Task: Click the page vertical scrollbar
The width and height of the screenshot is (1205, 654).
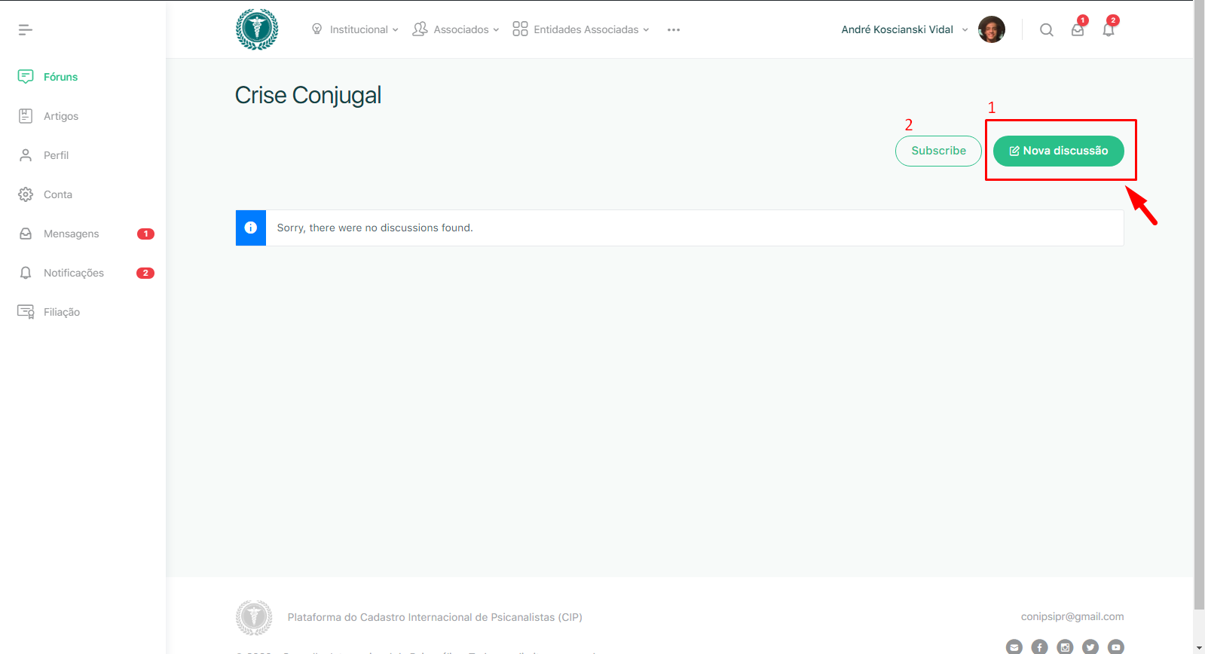Action: [1199, 301]
